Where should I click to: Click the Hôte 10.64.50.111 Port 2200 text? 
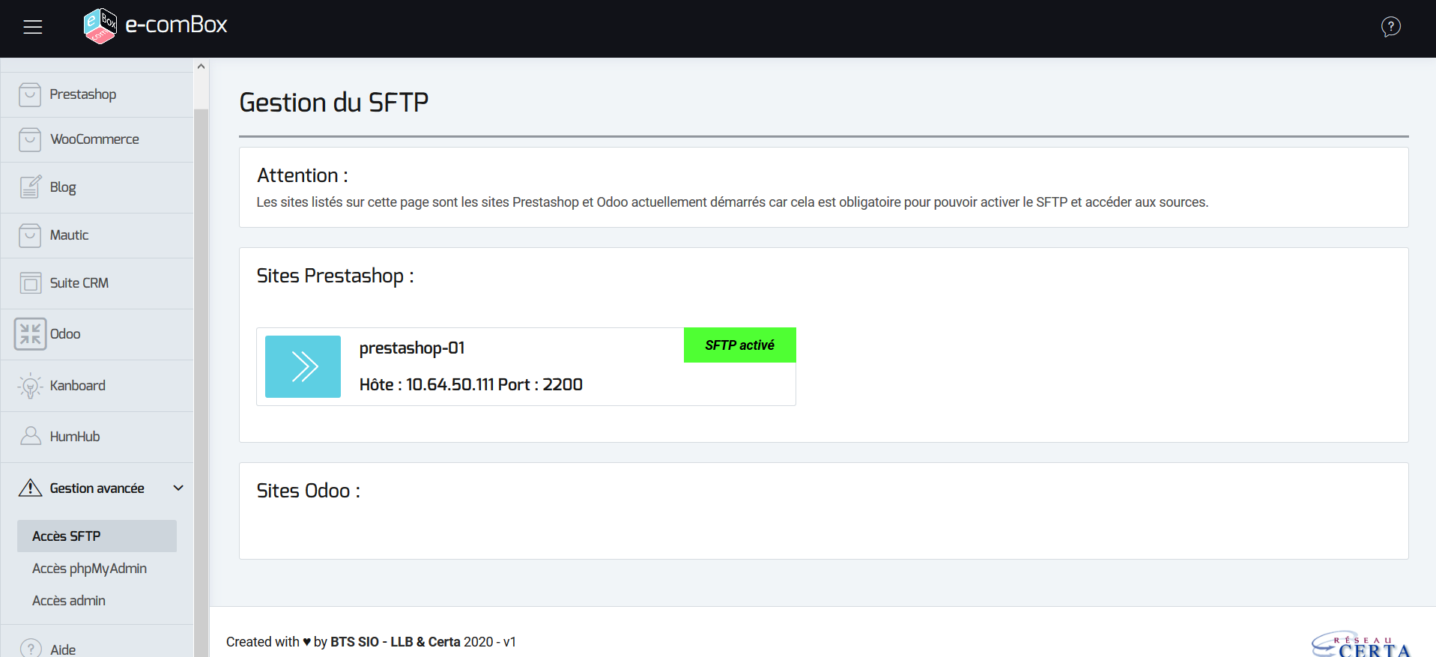click(470, 384)
